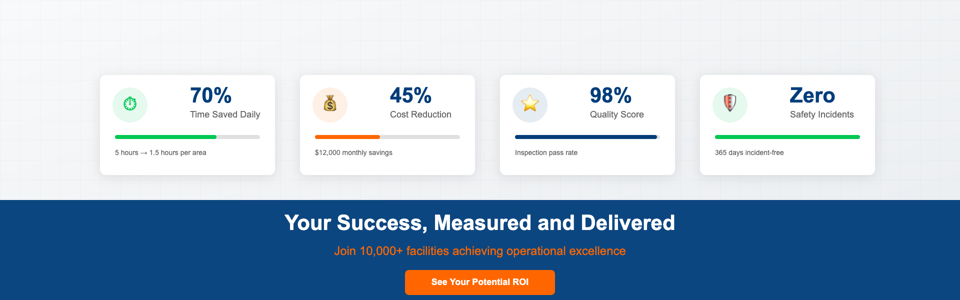Image resolution: width=960 pixels, height=300 pixels.
Task: Click the "$12,000 monthly savings" text
Action: click(x=353, y=152)
